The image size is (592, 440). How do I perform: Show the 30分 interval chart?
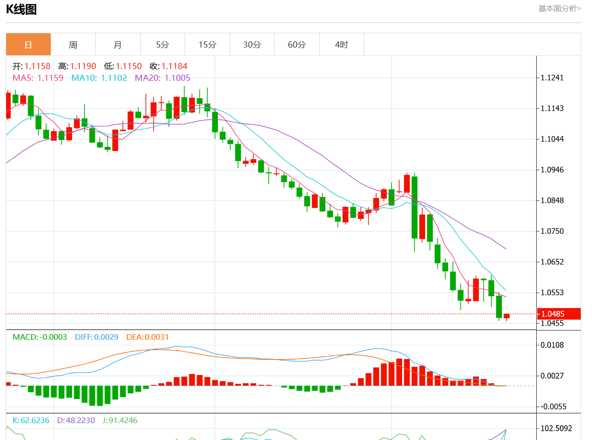click(252, 45)
